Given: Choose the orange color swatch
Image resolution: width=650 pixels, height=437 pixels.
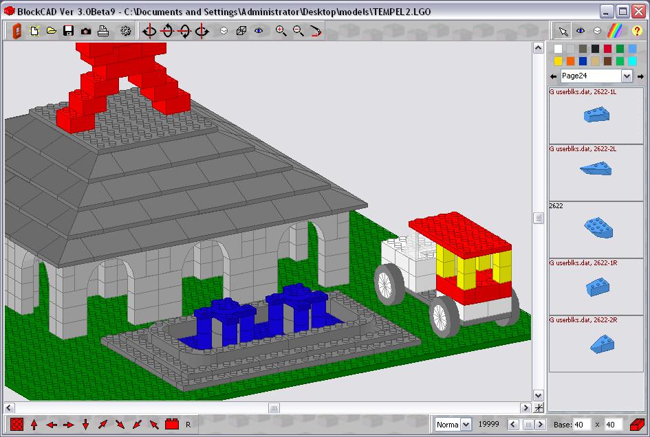Looking at the screenshot, I should coord(570,61).
